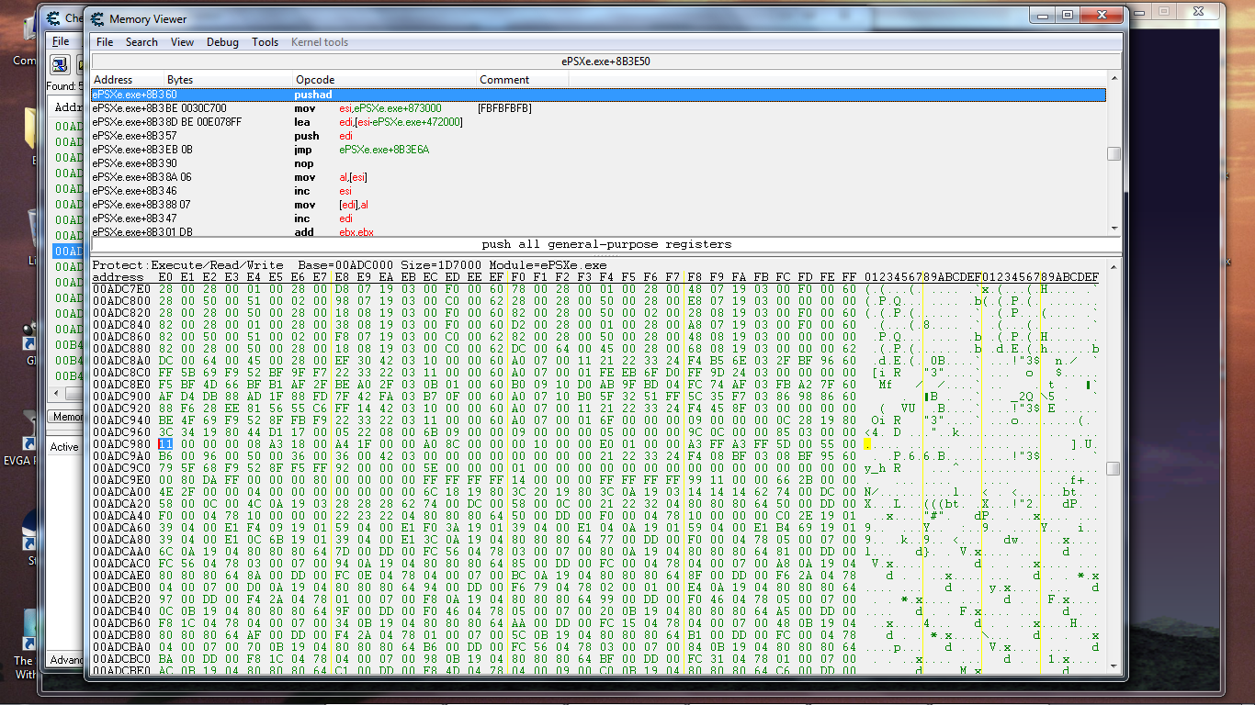Open the Debug menu
Viewport: 1255px width, 705px height.
coord(222,42)
